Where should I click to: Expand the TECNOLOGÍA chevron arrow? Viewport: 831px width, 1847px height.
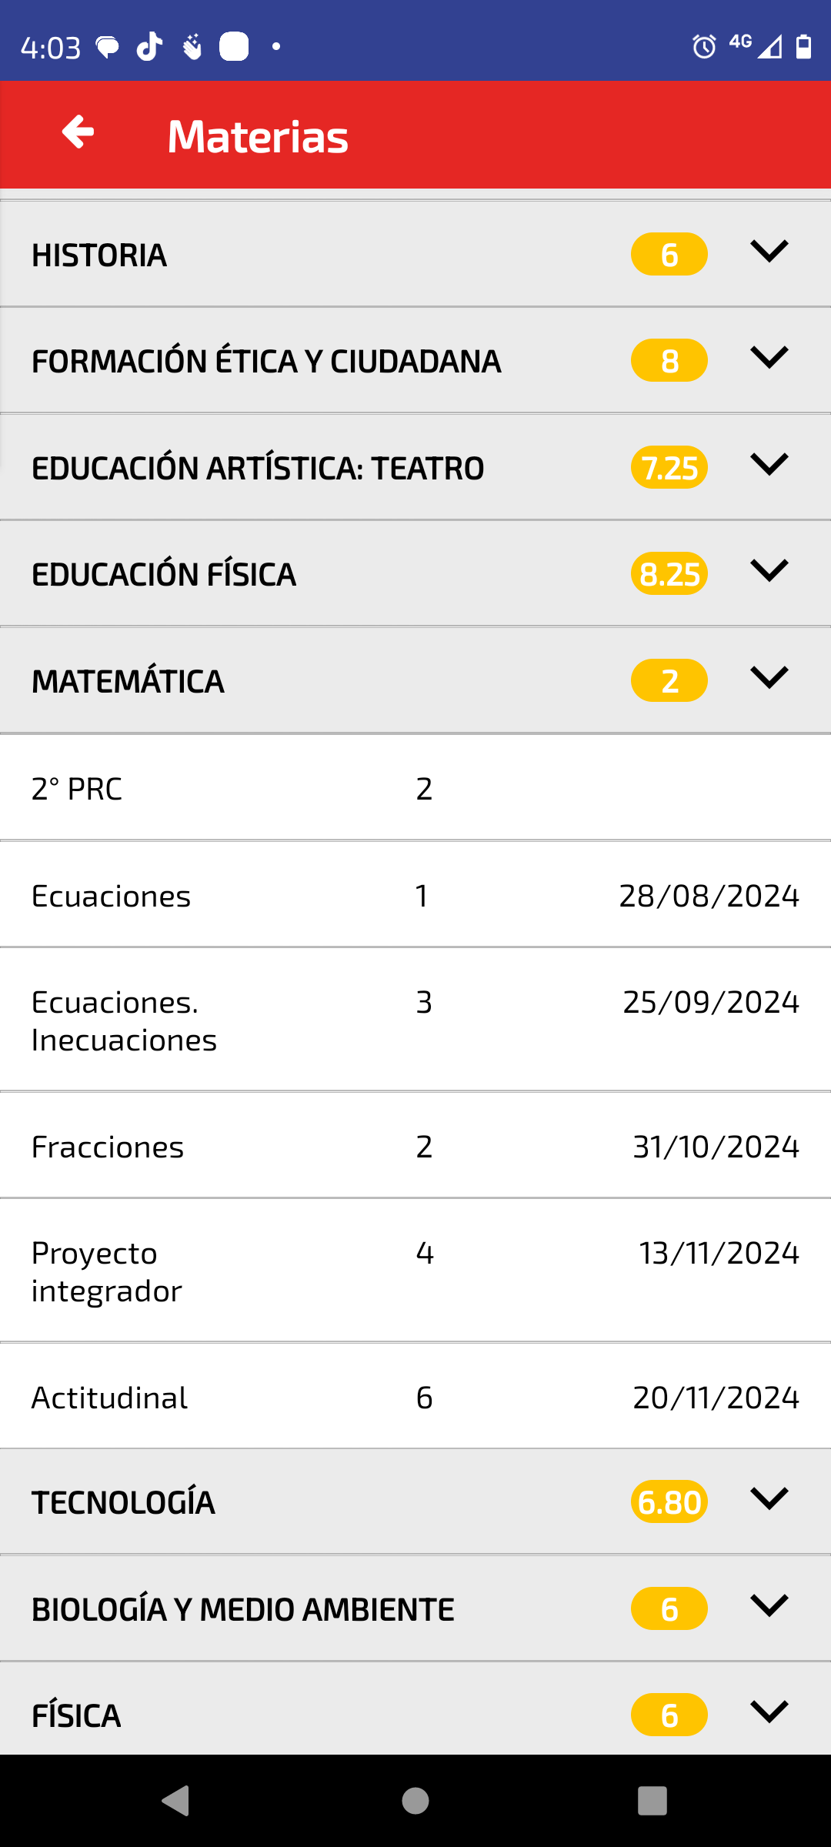click(x=769, y=1498)
